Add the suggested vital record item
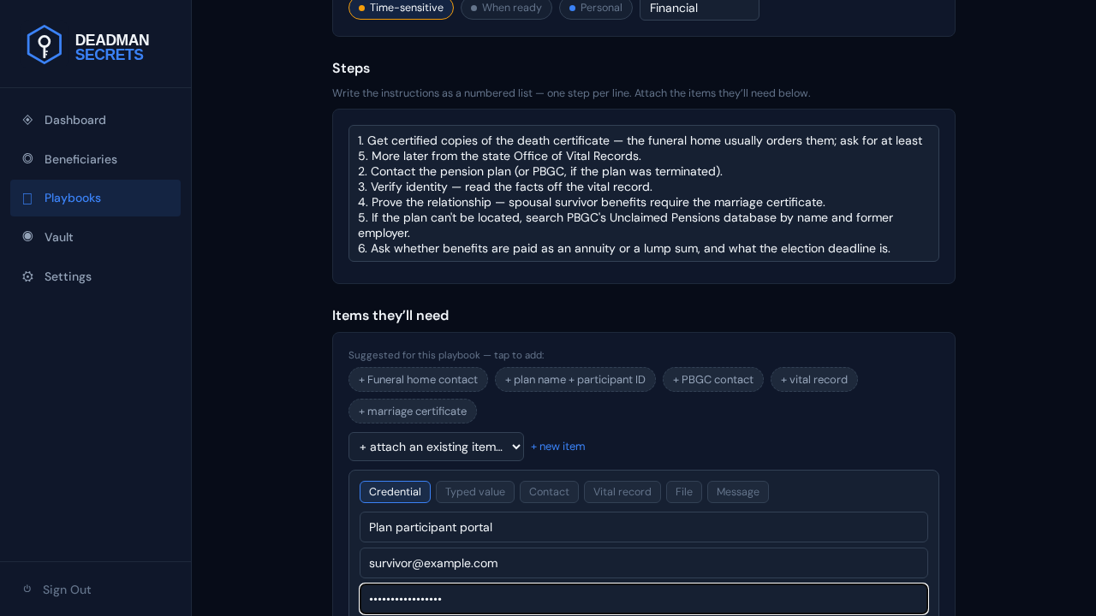This screenshot has height=616, width=1096. click(x=814, y=380)
